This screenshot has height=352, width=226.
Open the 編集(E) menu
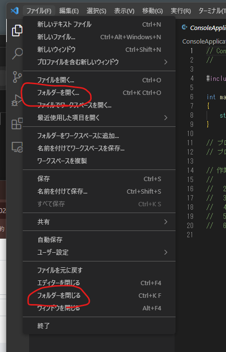tap(69, 11)
